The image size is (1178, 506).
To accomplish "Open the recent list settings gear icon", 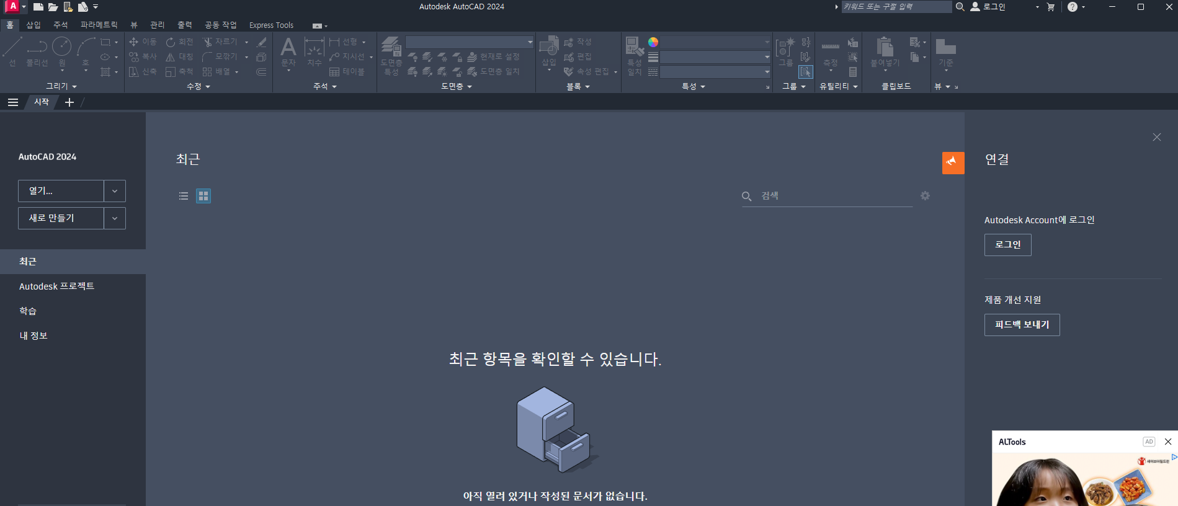I will coord(925,195).
